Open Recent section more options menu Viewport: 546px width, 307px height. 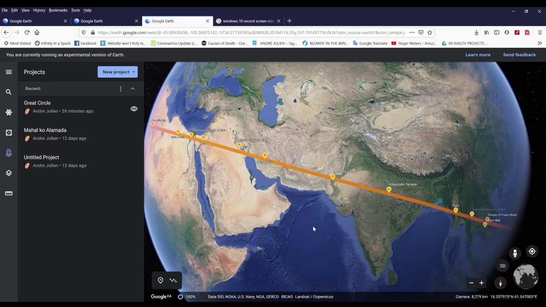tap(121, 89)
